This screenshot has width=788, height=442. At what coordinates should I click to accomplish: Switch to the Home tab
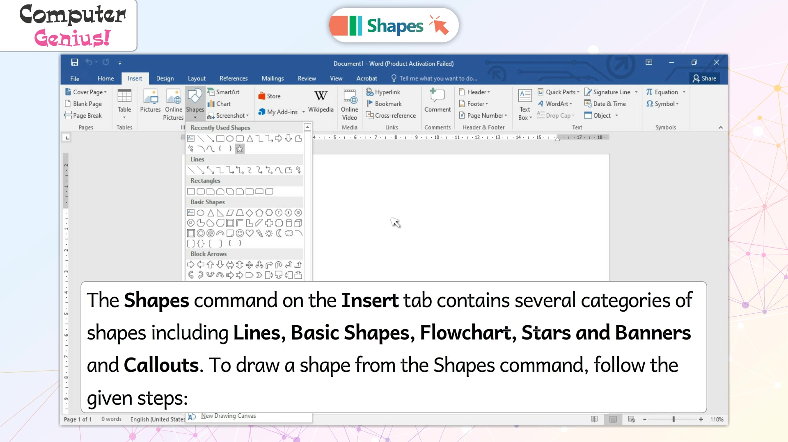pyautogui.click(x=105, y=78)
